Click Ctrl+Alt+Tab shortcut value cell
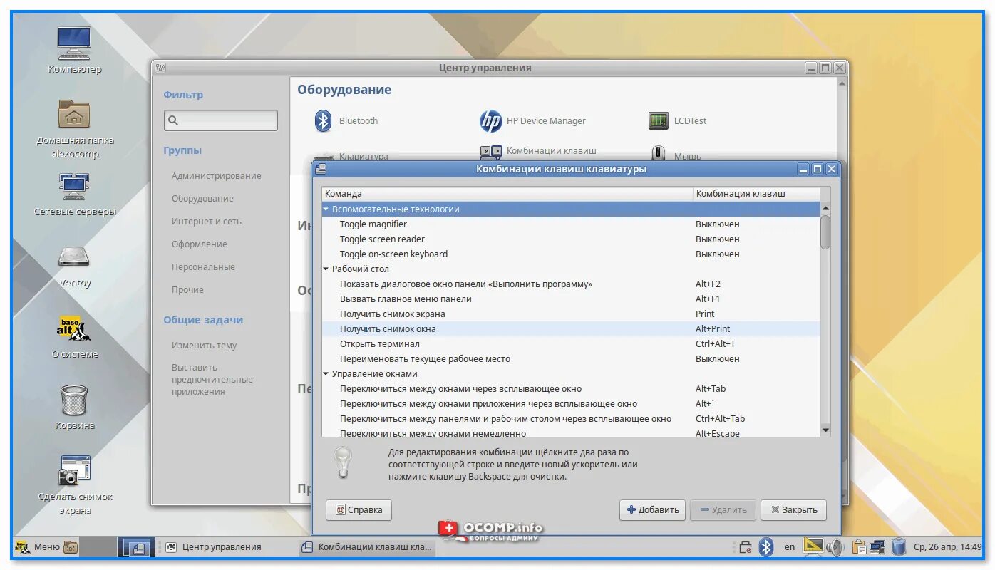 point(720,419)
